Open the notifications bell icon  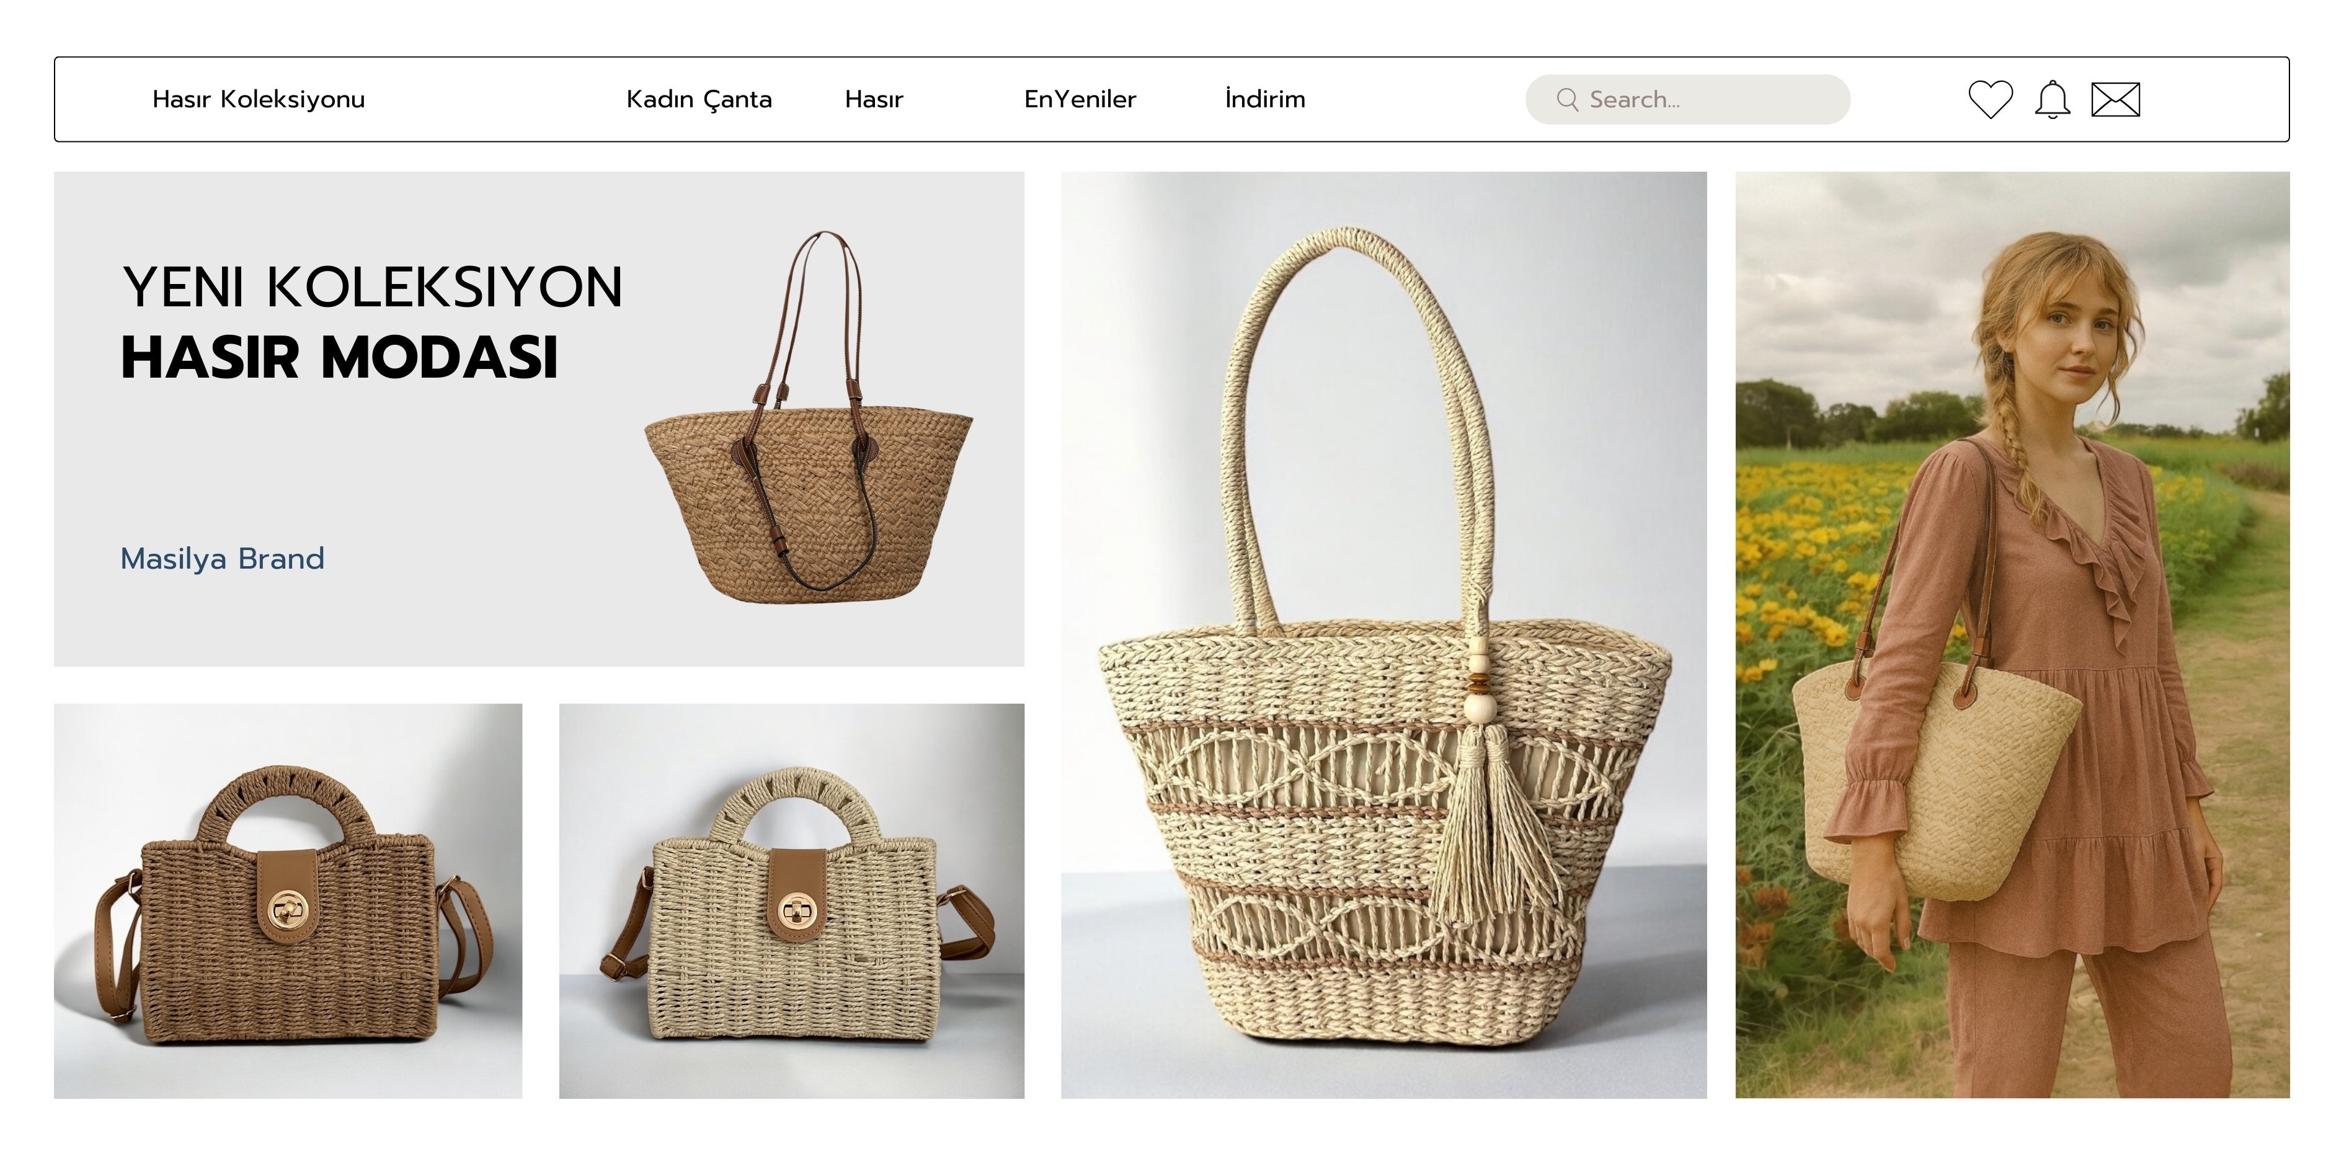(2052, 99)
